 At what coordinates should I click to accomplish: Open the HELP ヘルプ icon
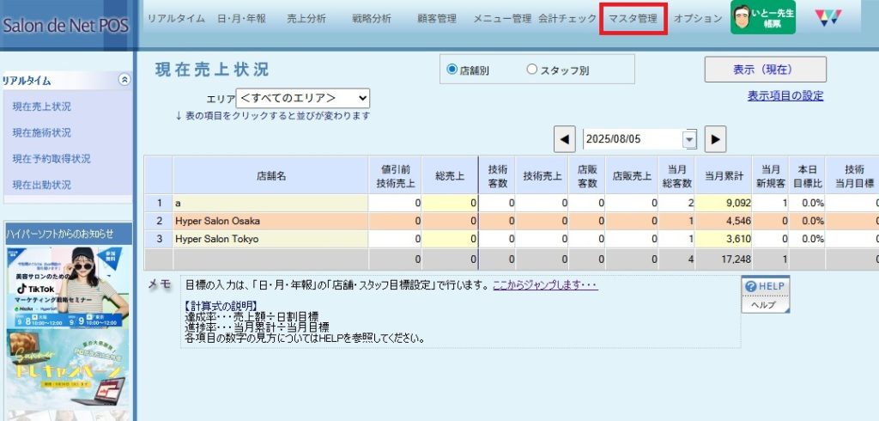click(766, 295)
